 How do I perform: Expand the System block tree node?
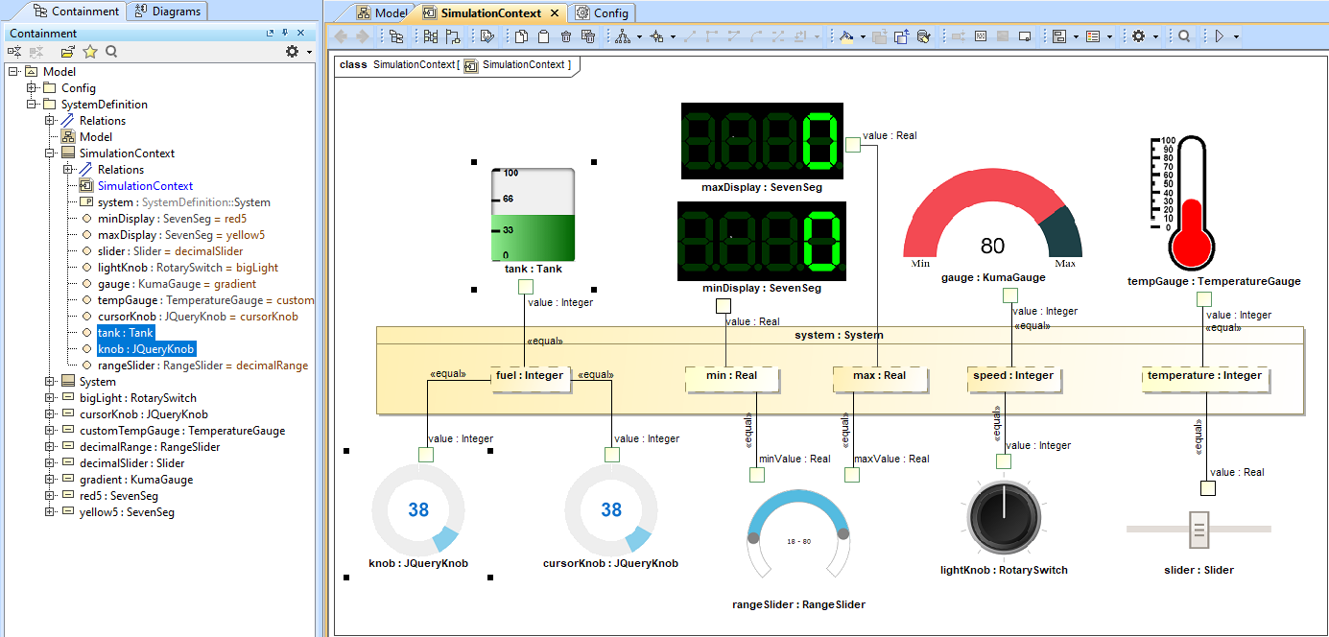(x=50, y=382)
